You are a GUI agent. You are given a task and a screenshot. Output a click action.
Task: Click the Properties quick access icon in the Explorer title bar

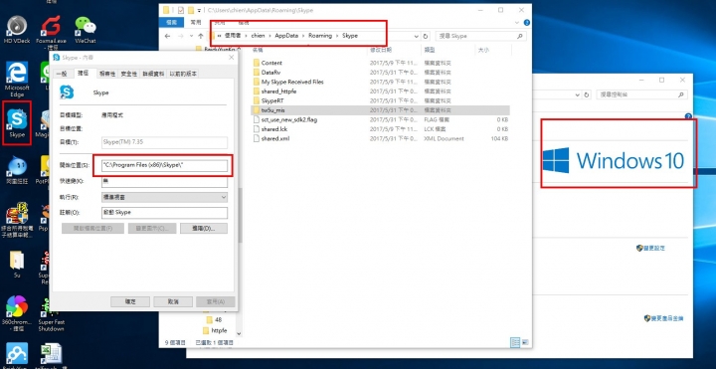click(180, 10)
